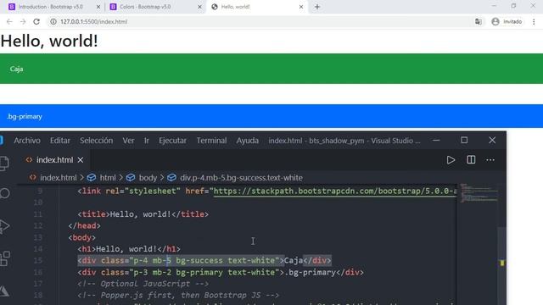This screenshot has width=543, height=305.
Task: Click the title tag text on line 11
Action: click(143, 214)
